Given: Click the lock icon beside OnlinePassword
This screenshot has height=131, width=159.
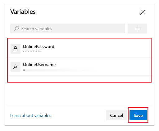Looking at the screenshot, I should 16,49.
